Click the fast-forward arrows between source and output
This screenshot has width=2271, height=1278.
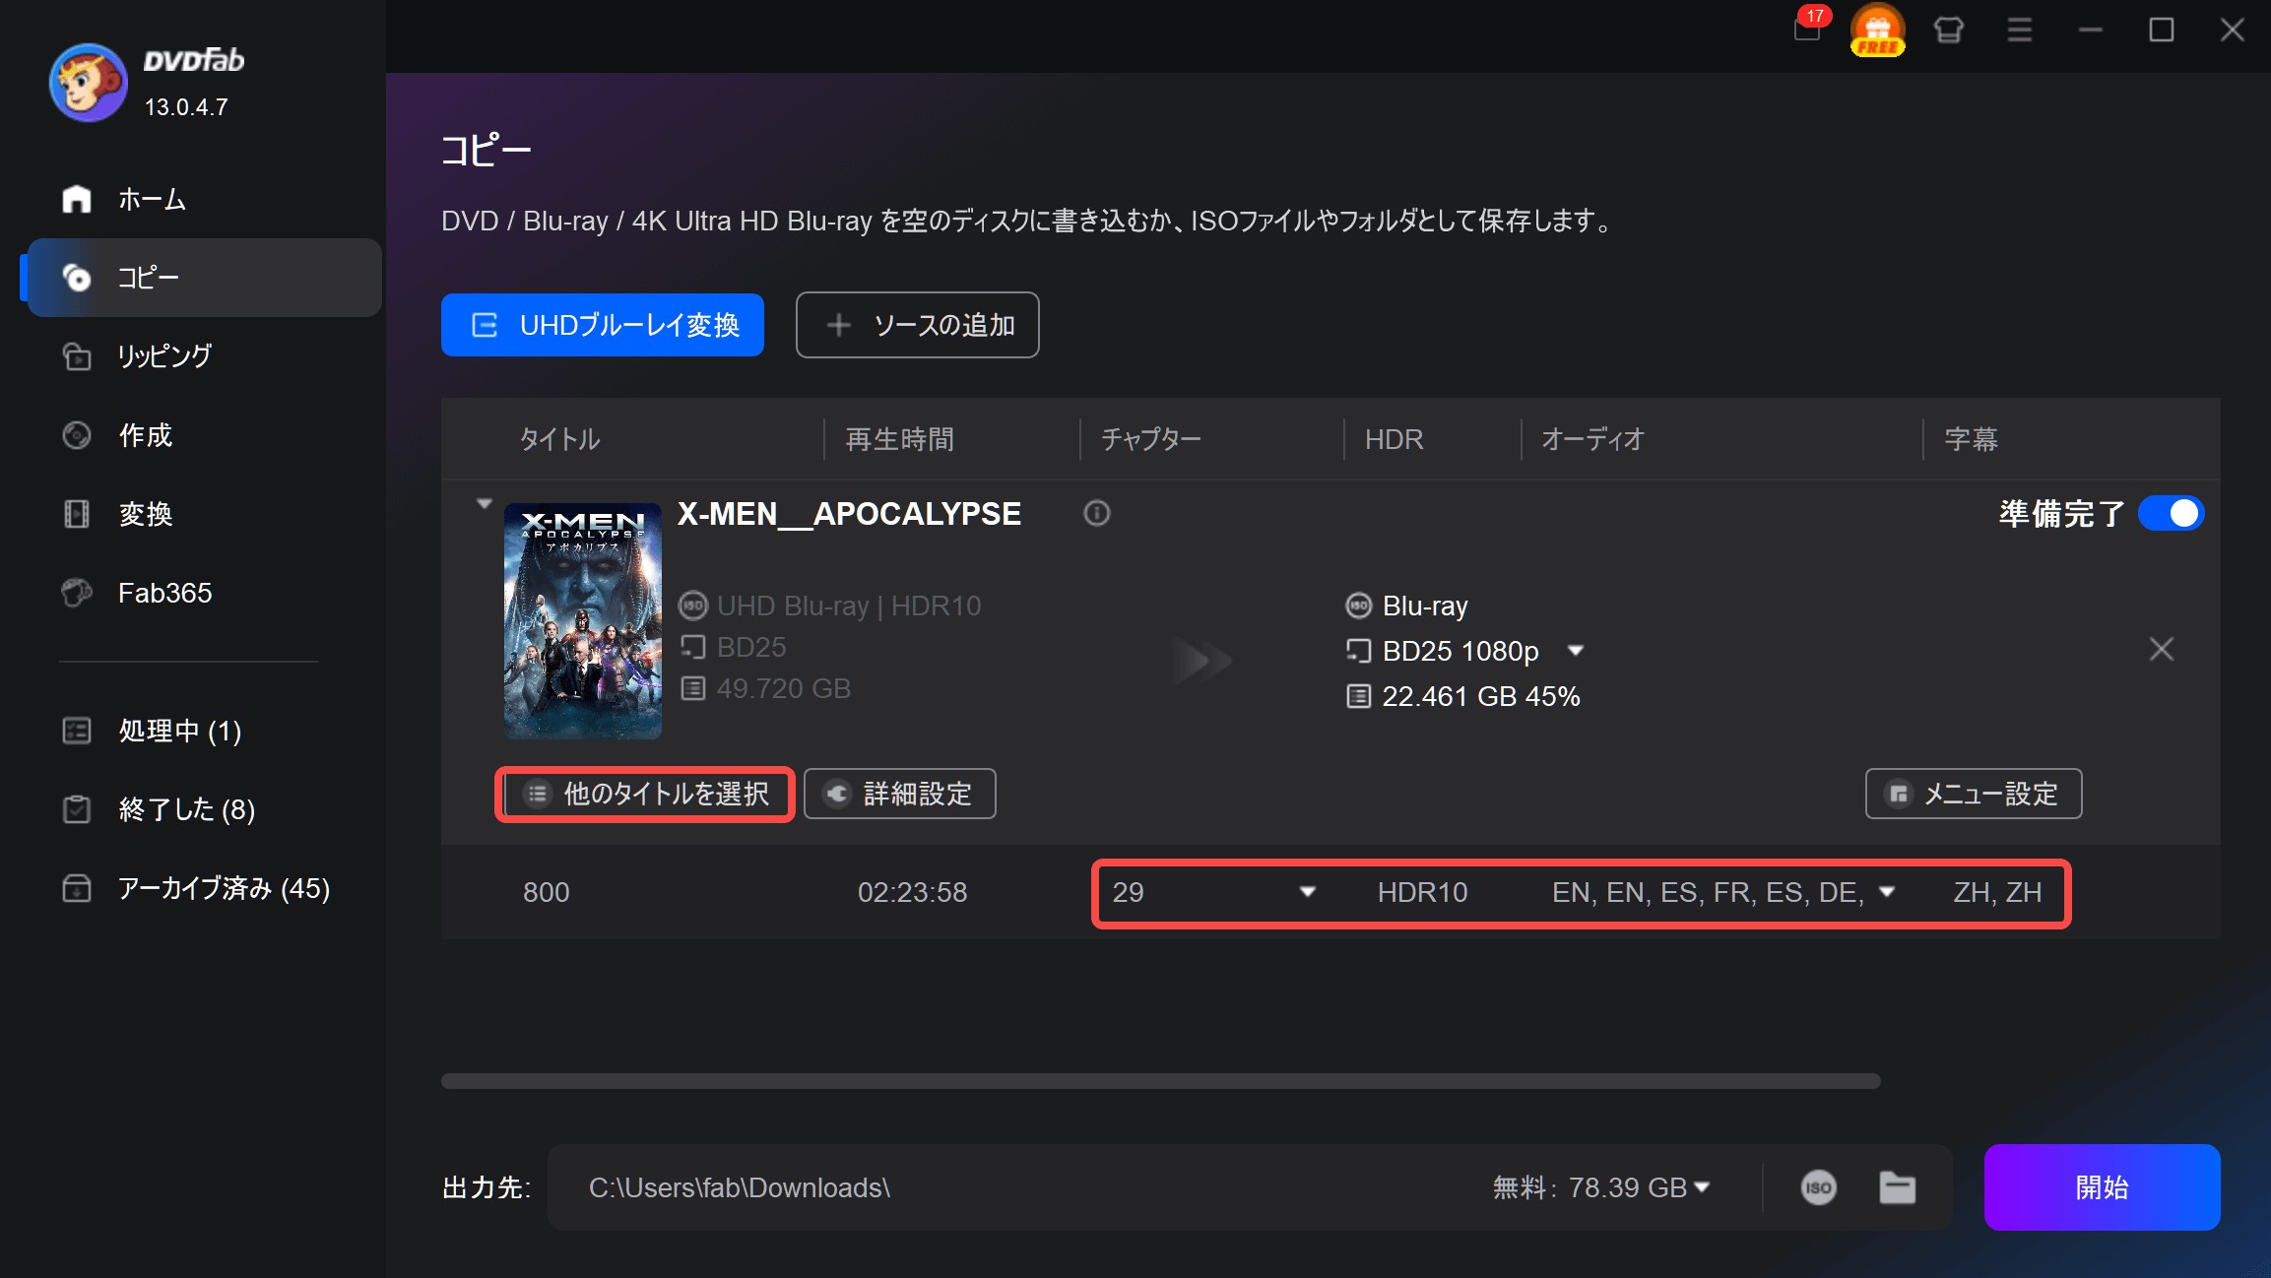1201,660
